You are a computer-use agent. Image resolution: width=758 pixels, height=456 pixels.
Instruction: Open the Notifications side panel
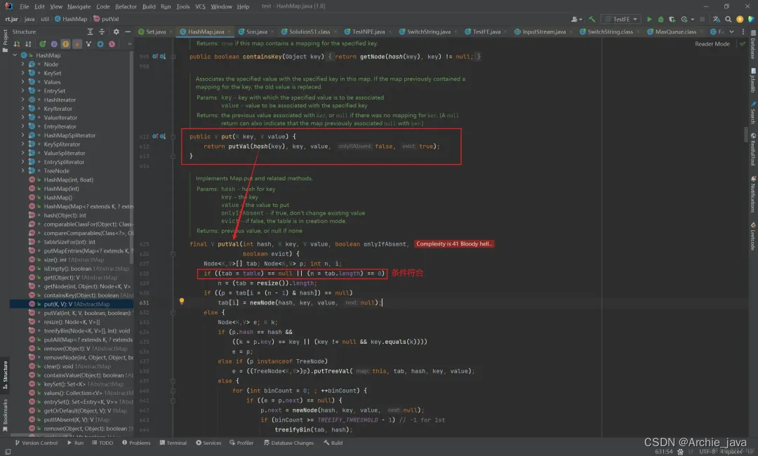(753, 194)
